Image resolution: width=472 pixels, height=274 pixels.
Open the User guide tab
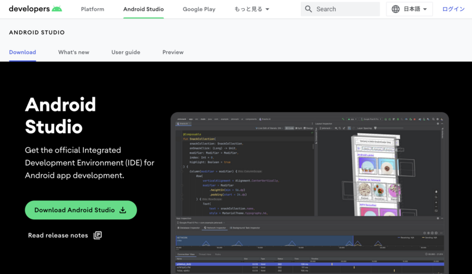click(x=126, y=52)
